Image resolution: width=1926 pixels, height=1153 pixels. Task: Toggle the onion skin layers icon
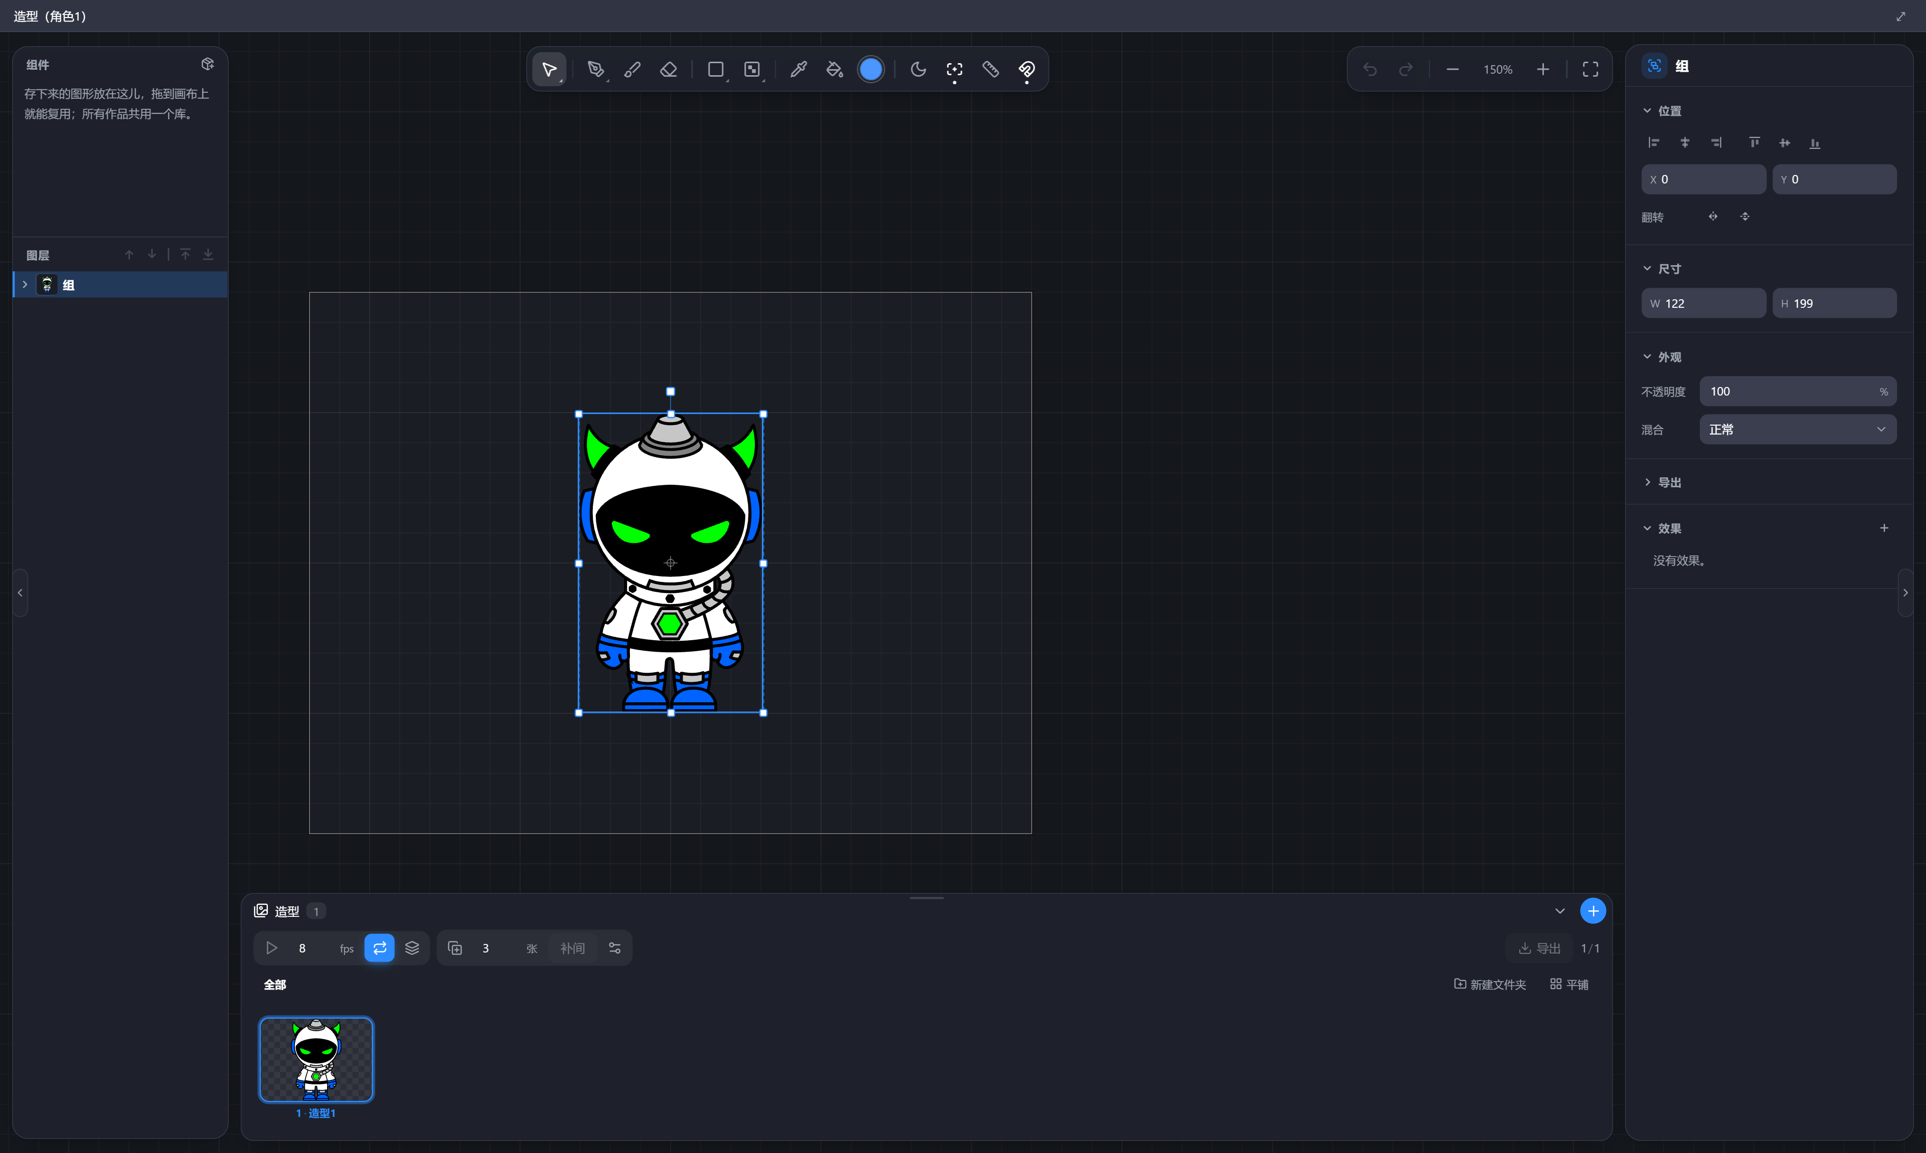pos(412,948)
